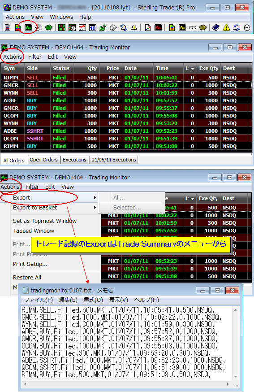This screenshot has height=392, width=254.
Task: Click the green stacked blocks toolbar icon
Action: click(x=103, y=27)
